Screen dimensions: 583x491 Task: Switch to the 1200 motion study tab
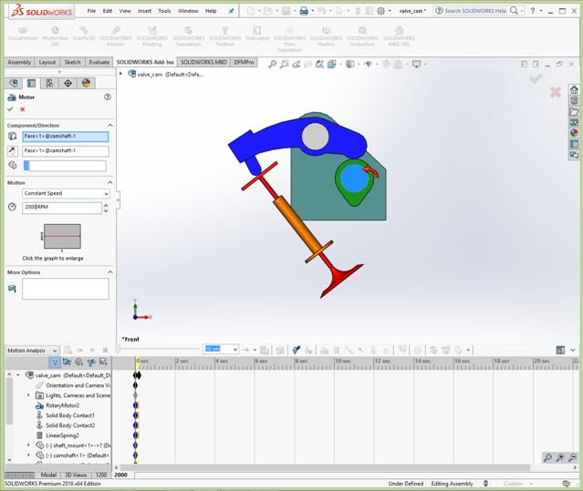coord(101,475)
